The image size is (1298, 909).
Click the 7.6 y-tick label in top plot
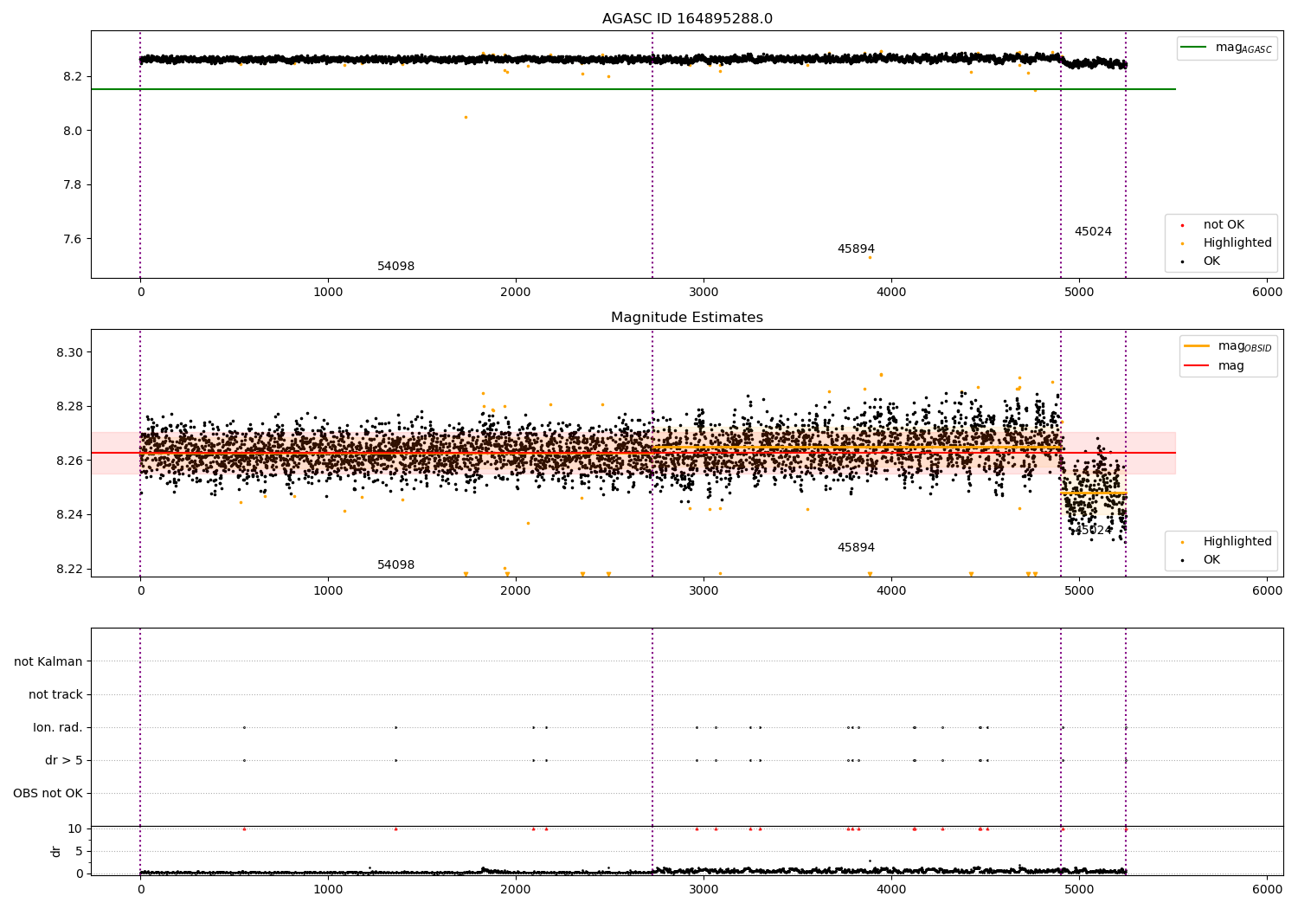point(73,239)
